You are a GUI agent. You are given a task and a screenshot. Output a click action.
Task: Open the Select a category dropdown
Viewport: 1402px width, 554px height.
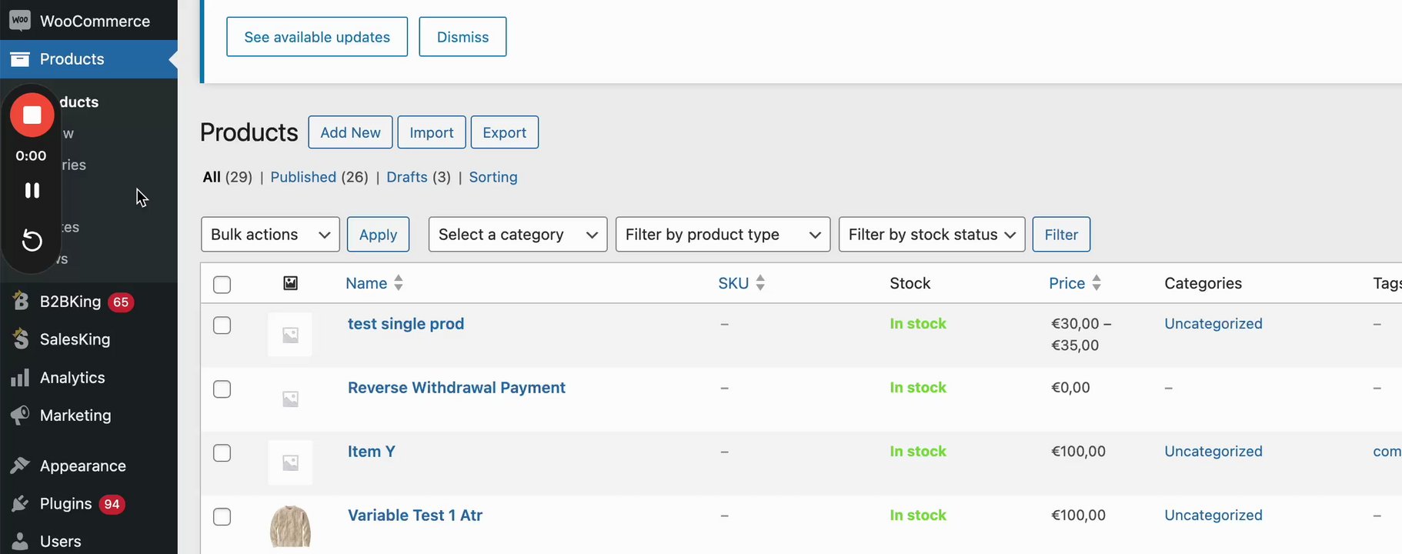tap(517, 235)
